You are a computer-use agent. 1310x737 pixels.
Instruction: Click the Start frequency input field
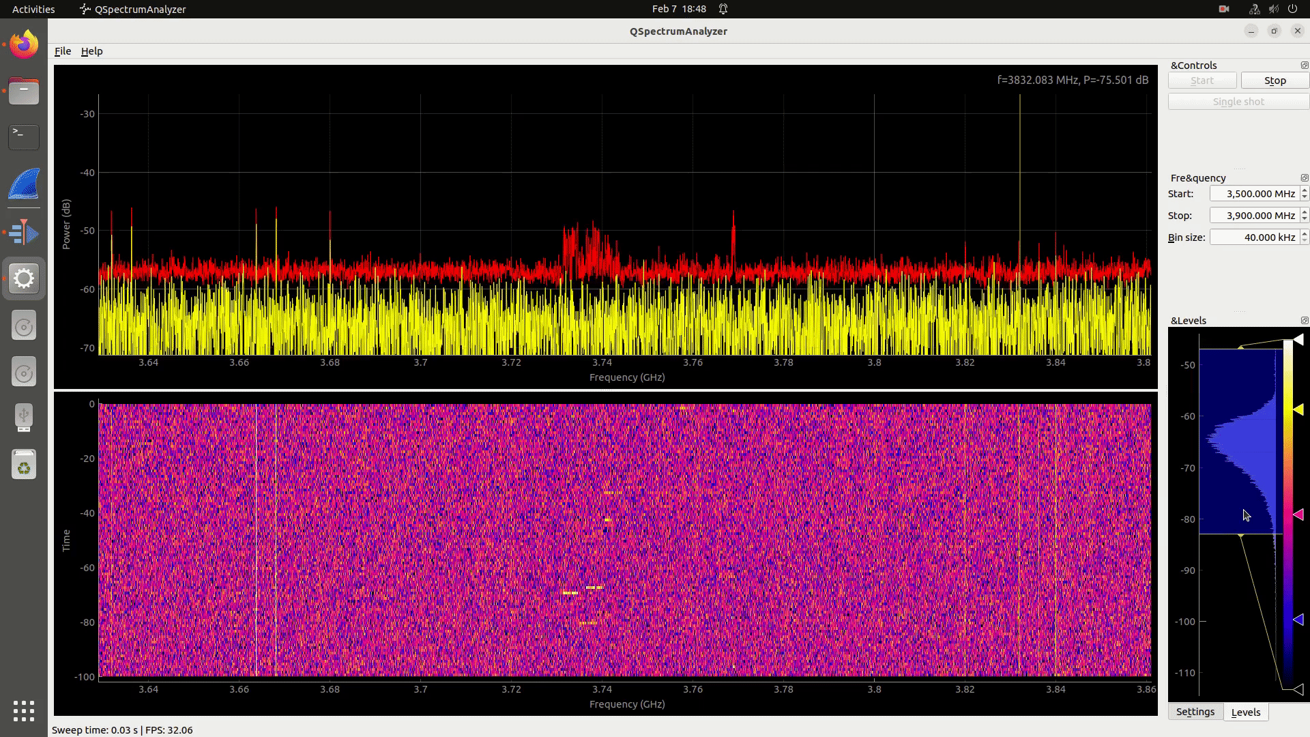point(1253,194)
